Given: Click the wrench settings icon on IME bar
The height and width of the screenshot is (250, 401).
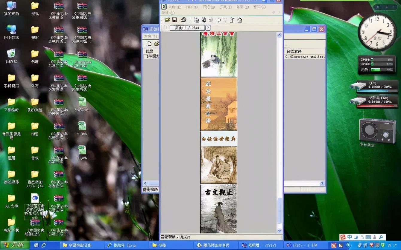Looking at the screenshot, I should click(x=381, y=237).
